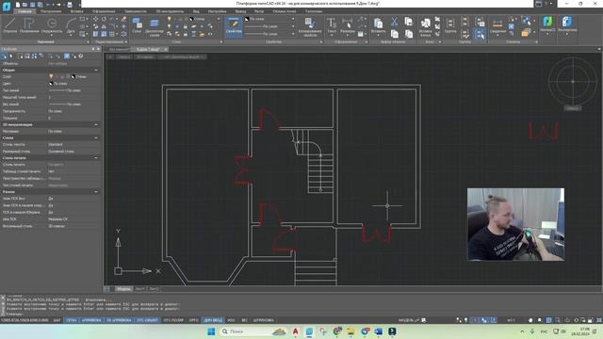Click the highlighted selection icon in the Группы group
This screenshot has height=339, width=603.
(480, 34)
